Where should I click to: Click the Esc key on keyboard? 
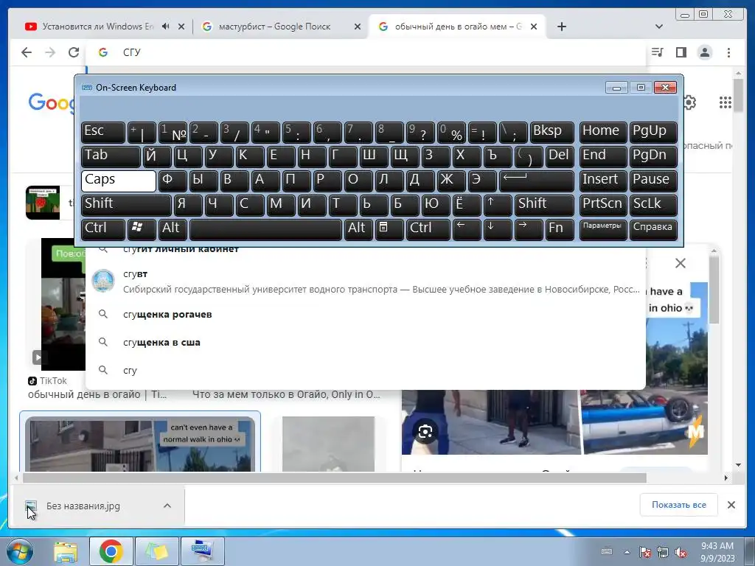103,133
